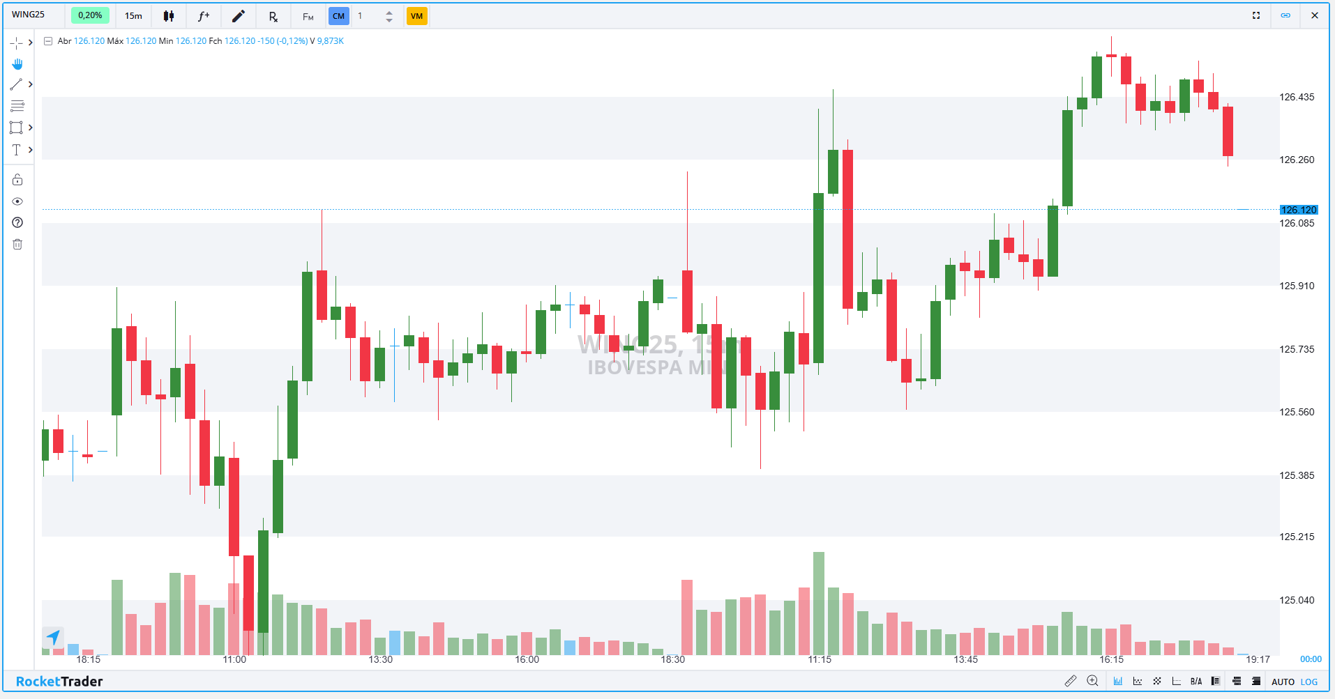The image size is (1335, 699).
Task: Delete drawings with the trash icon
Action: pos(17,244)
